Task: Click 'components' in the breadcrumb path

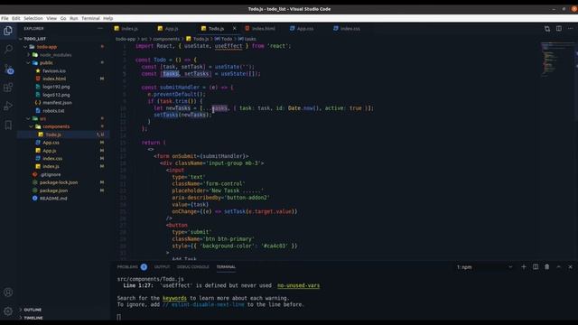Action: (166, 39)
